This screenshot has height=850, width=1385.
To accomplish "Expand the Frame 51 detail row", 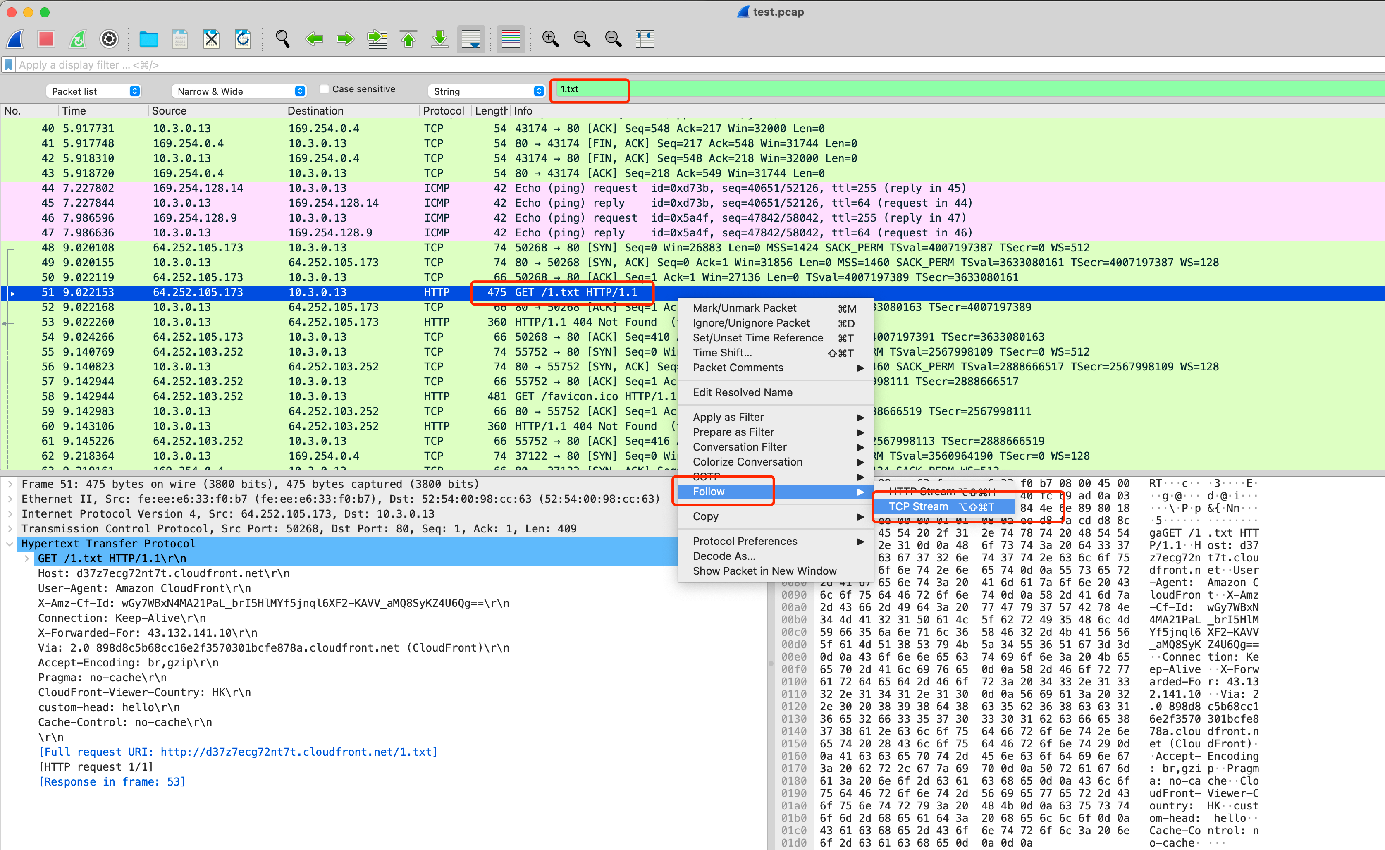I will tap(10, 484).
